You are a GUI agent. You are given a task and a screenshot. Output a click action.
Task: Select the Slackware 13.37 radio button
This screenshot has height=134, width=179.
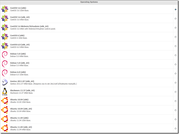(176, 92)
